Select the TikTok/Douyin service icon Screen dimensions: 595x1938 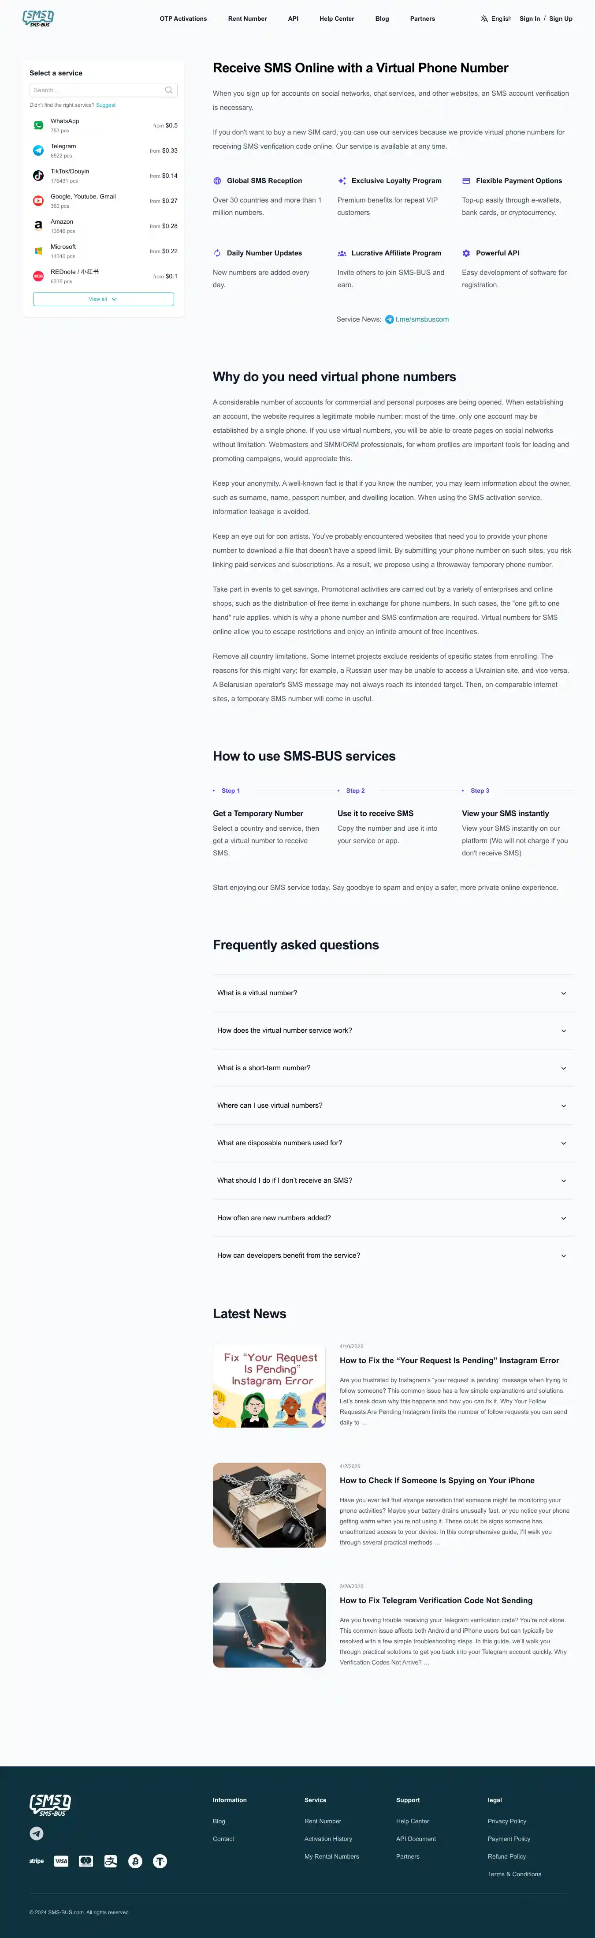(x=38, y=176)
